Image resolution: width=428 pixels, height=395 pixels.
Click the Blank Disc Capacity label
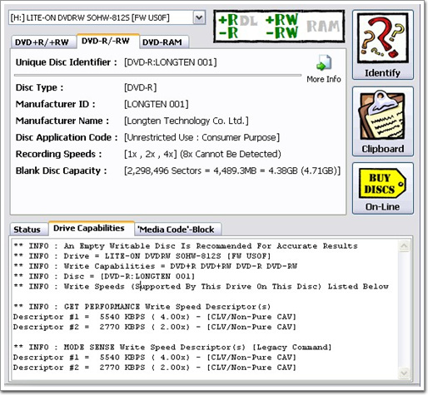[x=61, y=170]
